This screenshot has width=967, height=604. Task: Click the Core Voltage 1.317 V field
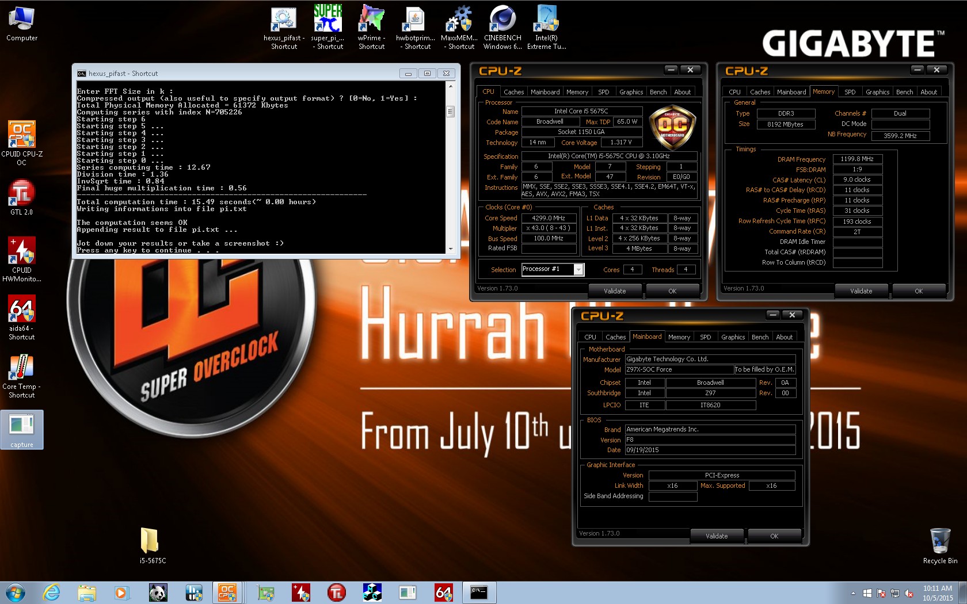point(621,143)
